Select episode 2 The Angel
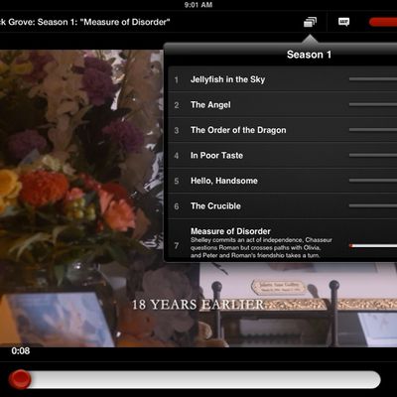This screenshot has height=397, width=397. [x=283, y=104]
